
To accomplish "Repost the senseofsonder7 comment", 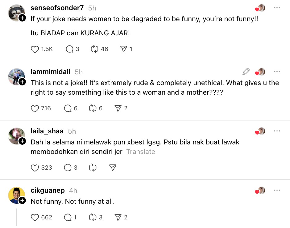I will pos(94,49).
